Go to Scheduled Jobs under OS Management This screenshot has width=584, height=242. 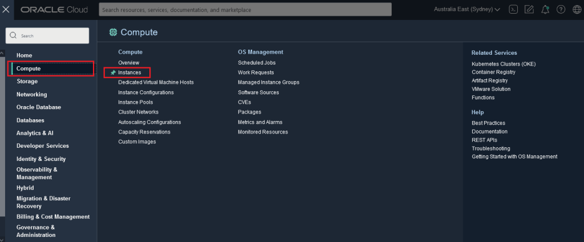tap(257, 62)
